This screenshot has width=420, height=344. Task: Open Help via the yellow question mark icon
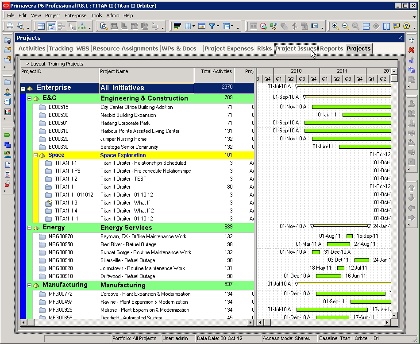tap(406, 26)
